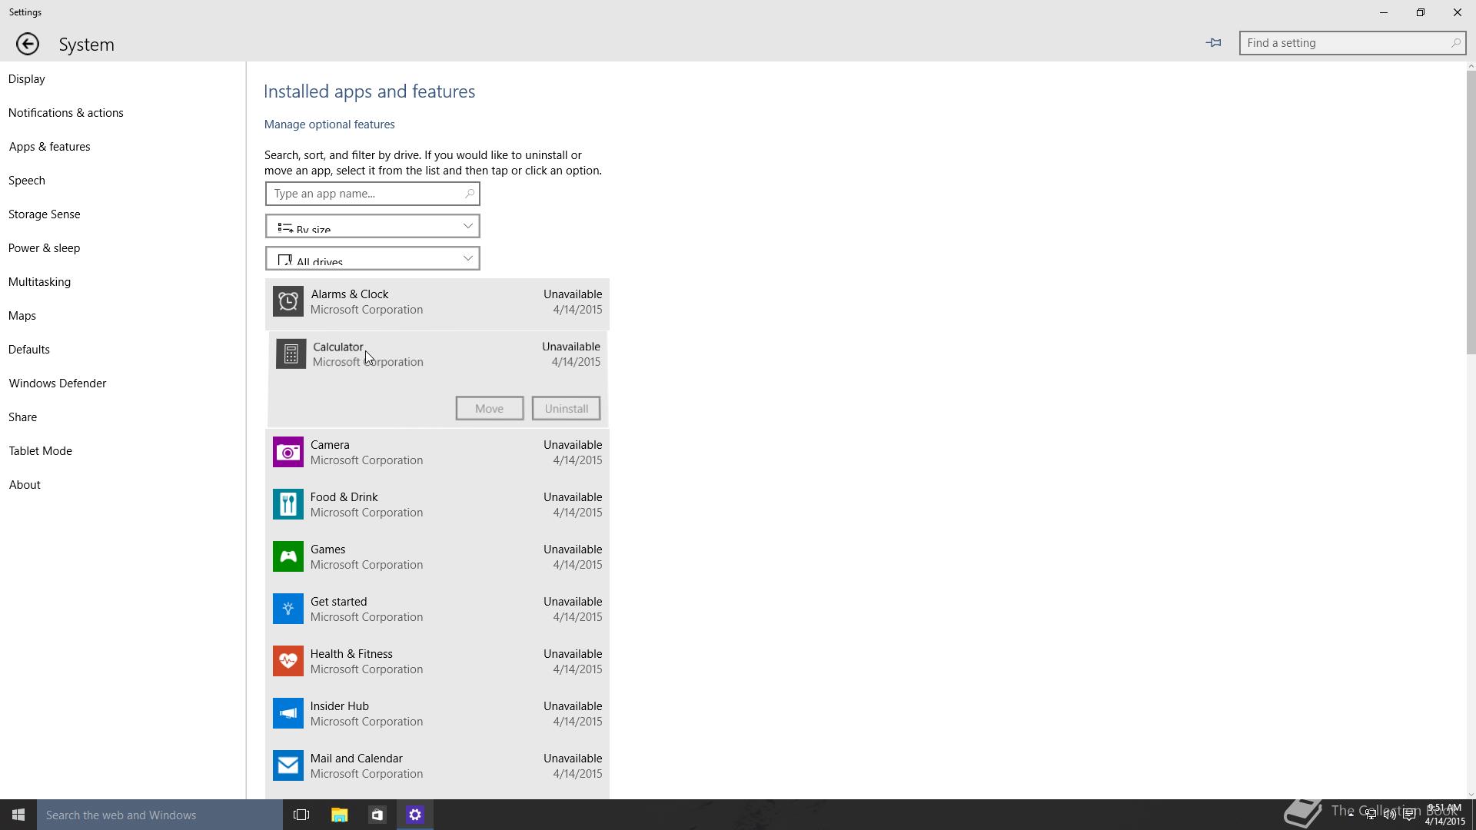The image size is (1476, 830).
Task: Select the Camera list entry name
Action: [330, 445]
